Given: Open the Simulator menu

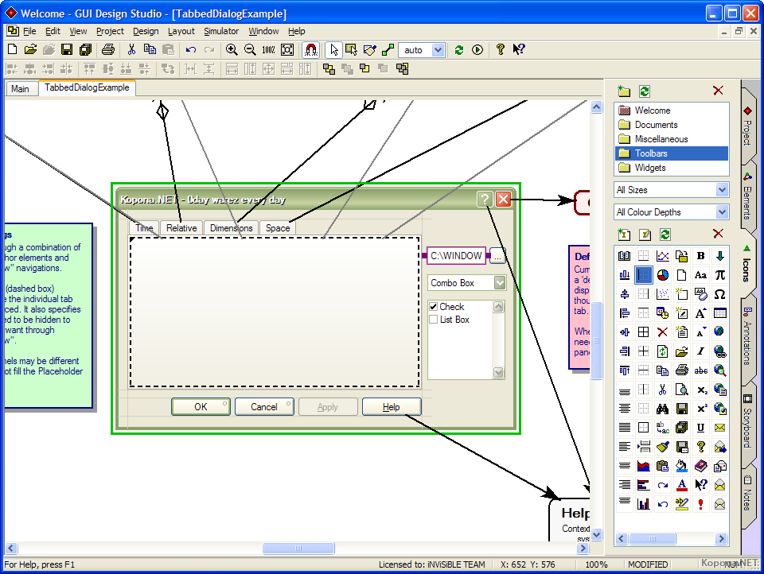Looking at the screenshot, I should coord(221,31).
